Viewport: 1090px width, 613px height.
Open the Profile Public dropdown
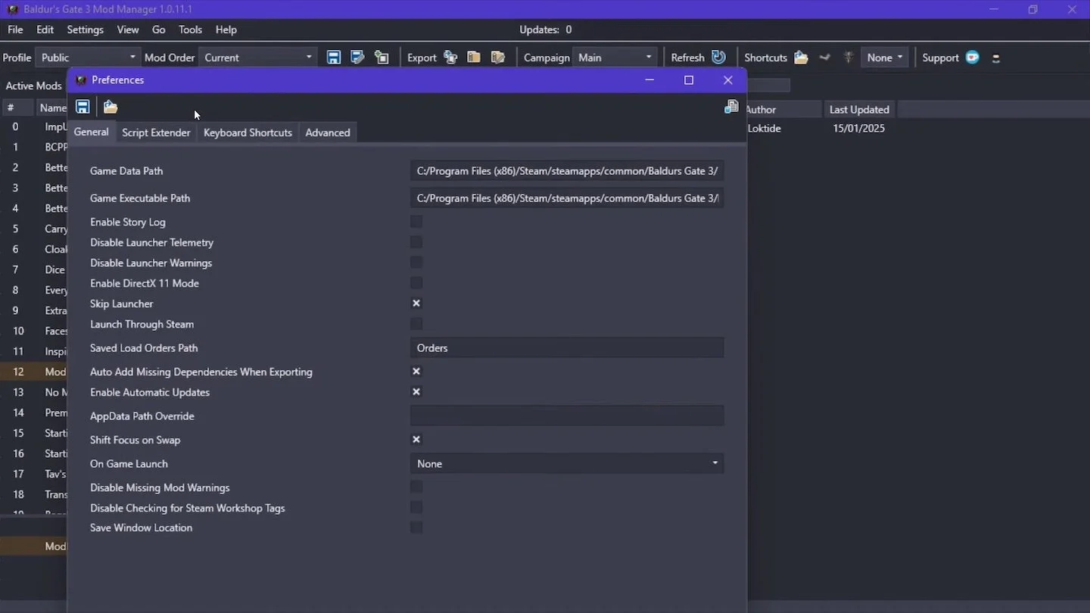pos(89,58)
